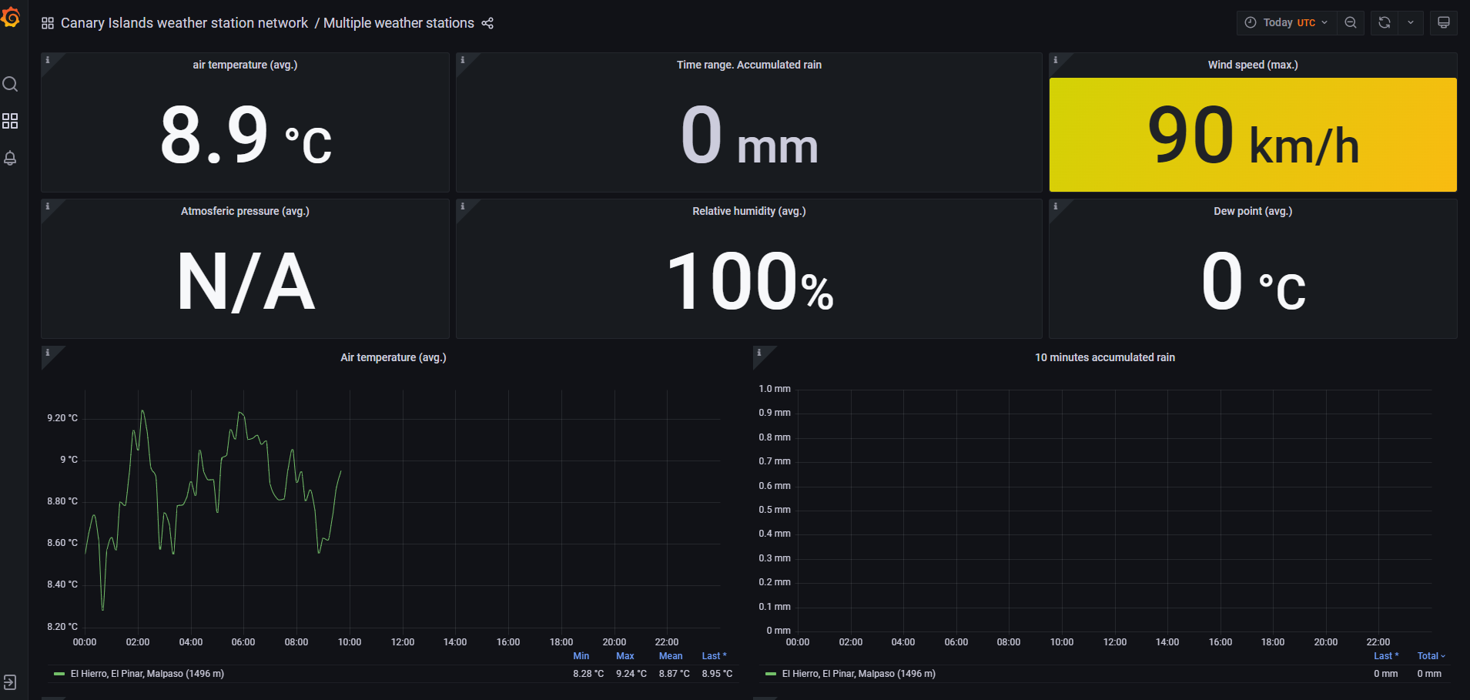The height and width of the screenshot is (700, 1470).
Task: Toggle El Hierro series in temperature legend
Action: pyautogui.click(x=147, y=674)
